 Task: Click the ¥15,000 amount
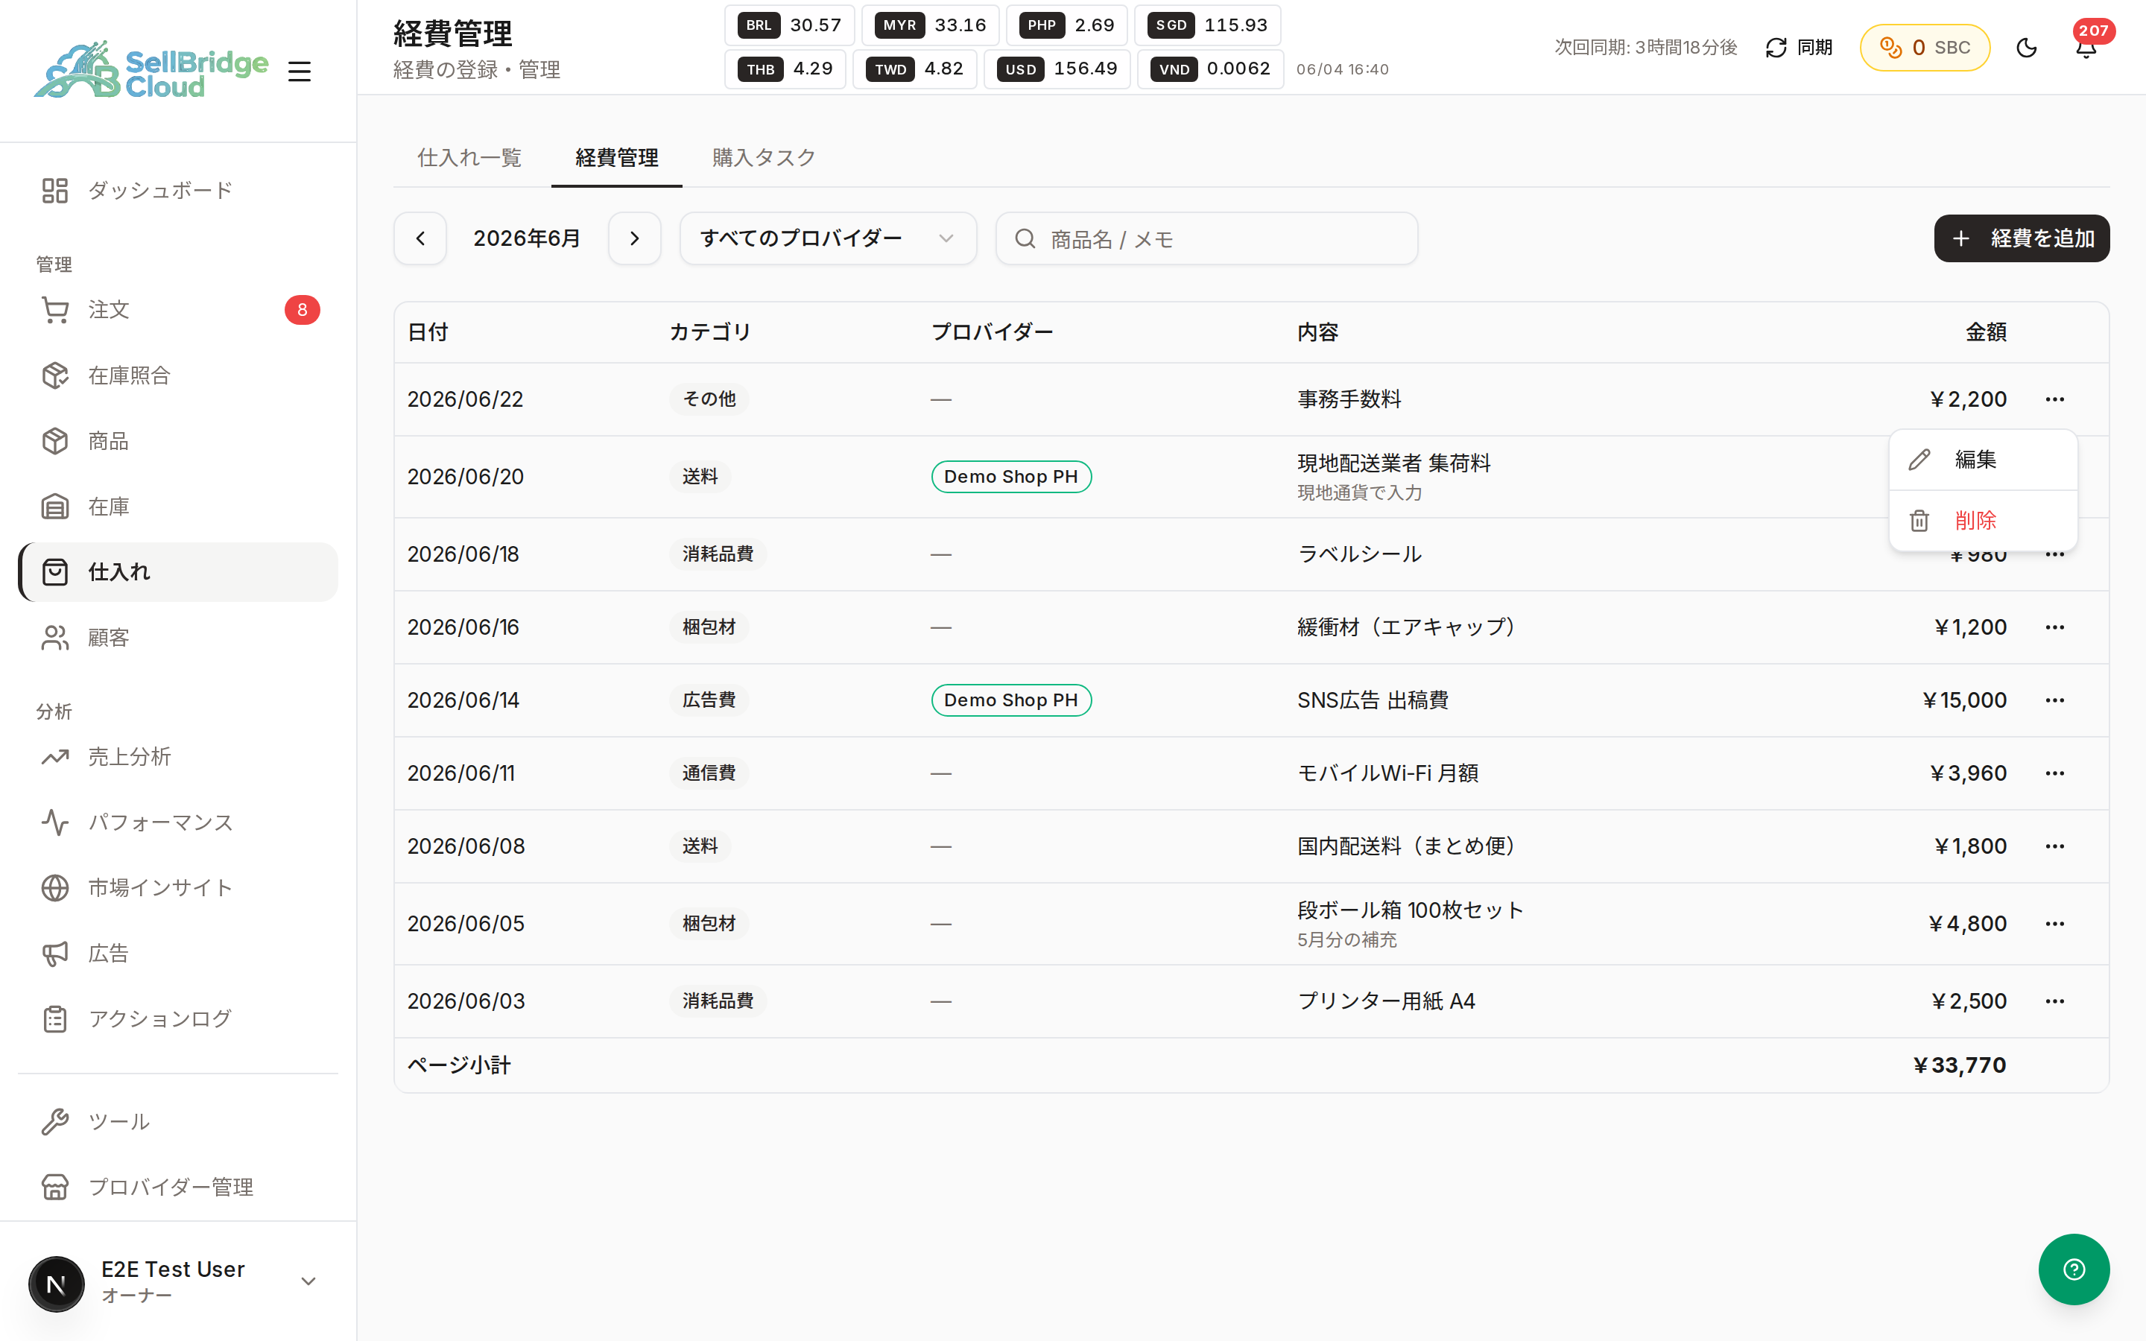pos(1963,700)
